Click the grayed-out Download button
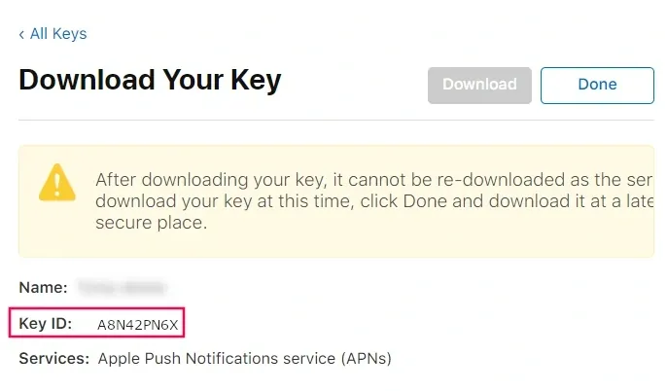 pos(479,85)
